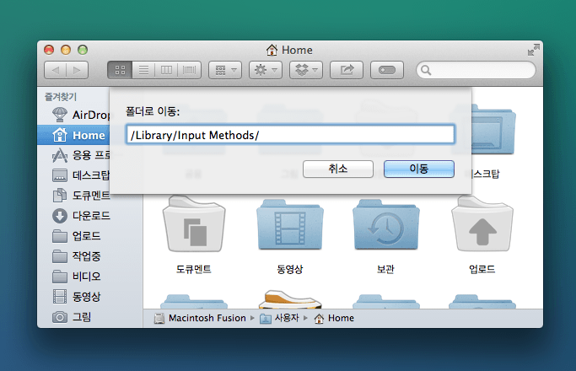The height and width of the screenshot is (371, 576).
Task: Open the Share toolbar button
Action: 346,70
